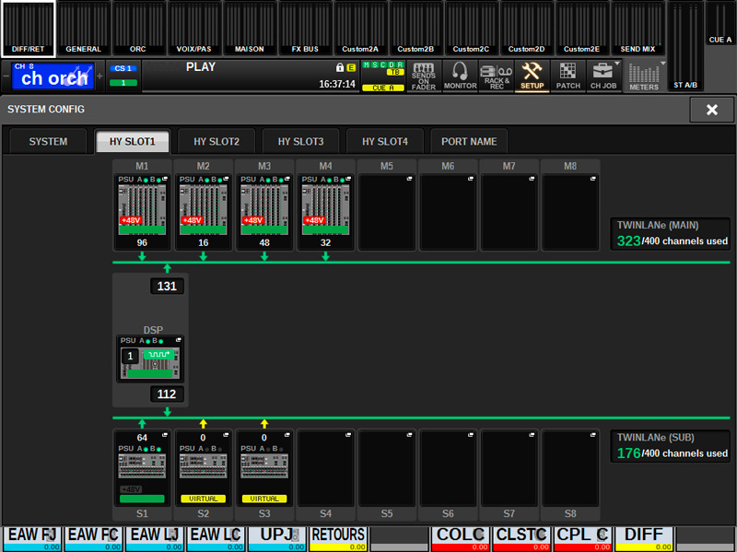This screenshot has width=737, height=552.
Task: Click the ch orch channel name
Action: click(53, 76)
